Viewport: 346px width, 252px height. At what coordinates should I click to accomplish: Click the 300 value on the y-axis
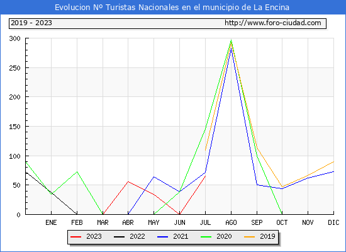click(x=14, y=38)
